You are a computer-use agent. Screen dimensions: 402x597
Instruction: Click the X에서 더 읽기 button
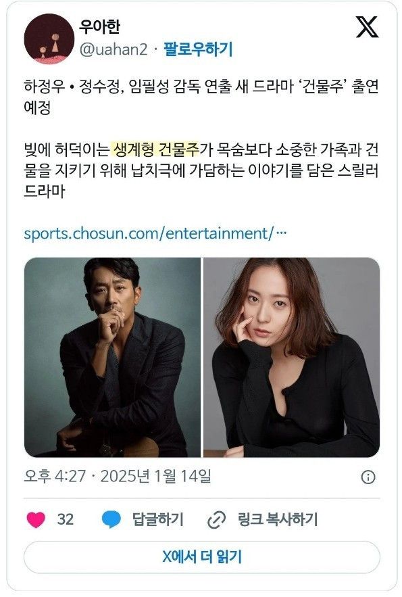(201, 557)
